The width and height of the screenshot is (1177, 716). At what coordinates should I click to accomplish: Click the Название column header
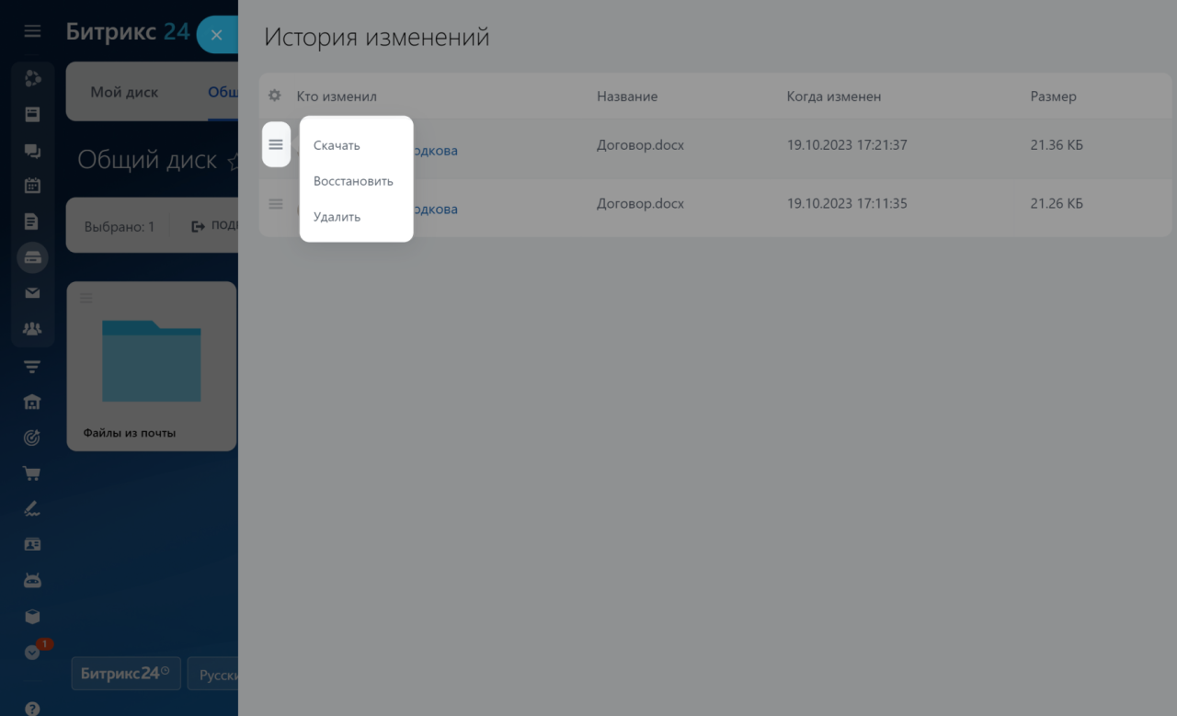click(627, 96)
